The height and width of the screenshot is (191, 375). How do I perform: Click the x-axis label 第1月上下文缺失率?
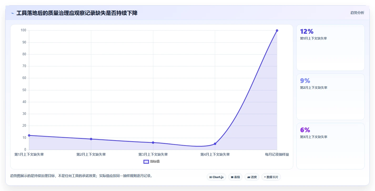tap(29, 154)
